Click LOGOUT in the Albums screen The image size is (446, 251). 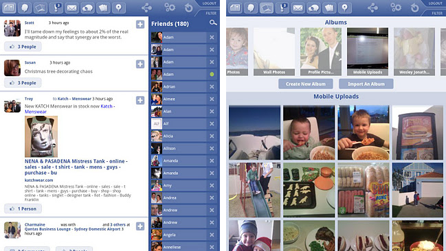(x=436, y=3)
